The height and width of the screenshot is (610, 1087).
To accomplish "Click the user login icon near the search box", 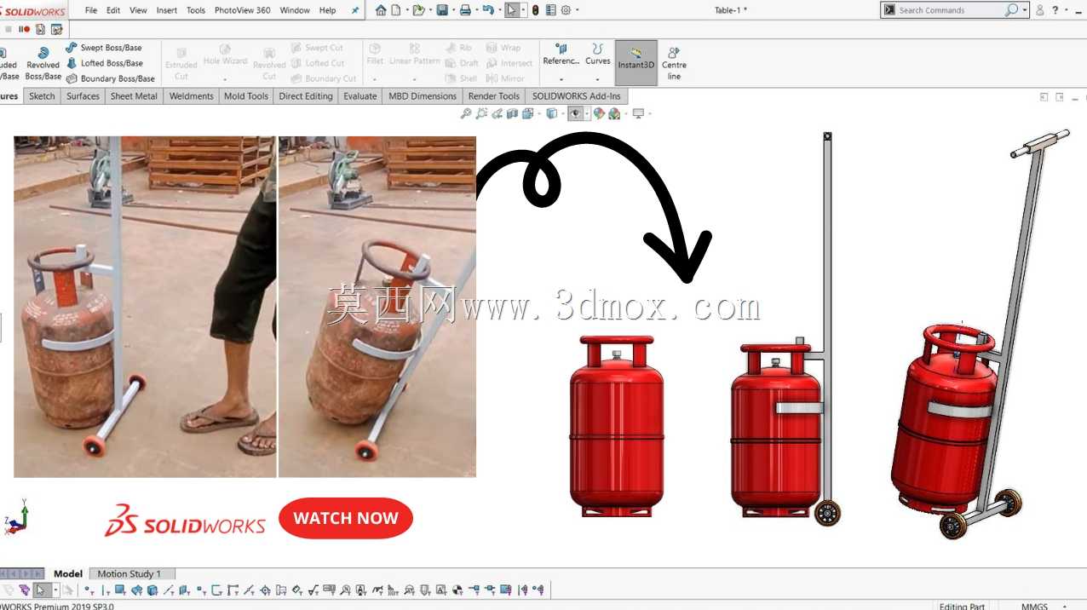I will pos(1039,10).
